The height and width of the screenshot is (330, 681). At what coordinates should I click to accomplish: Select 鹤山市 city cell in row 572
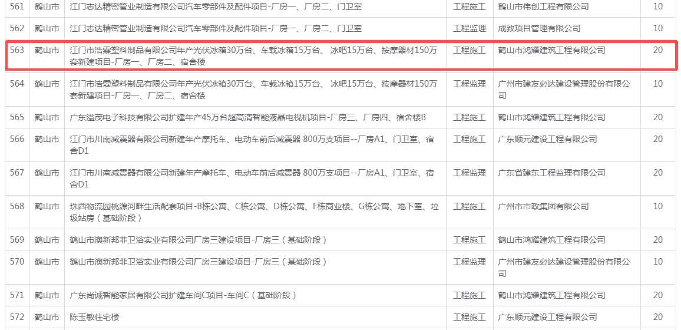click(x=47, y=317)
